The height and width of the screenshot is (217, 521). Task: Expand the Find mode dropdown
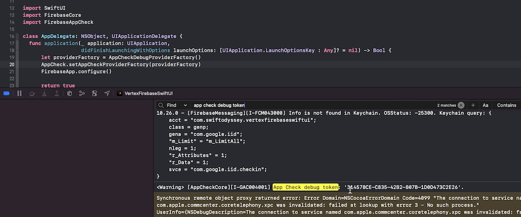[x=186, y=105]
